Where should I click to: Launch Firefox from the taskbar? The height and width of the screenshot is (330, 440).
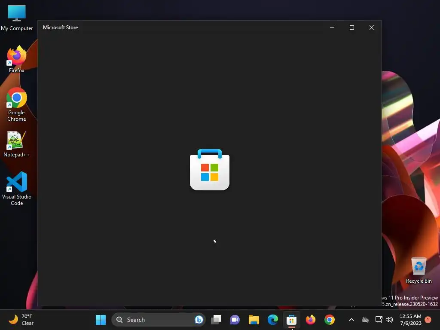pos(311,320)
